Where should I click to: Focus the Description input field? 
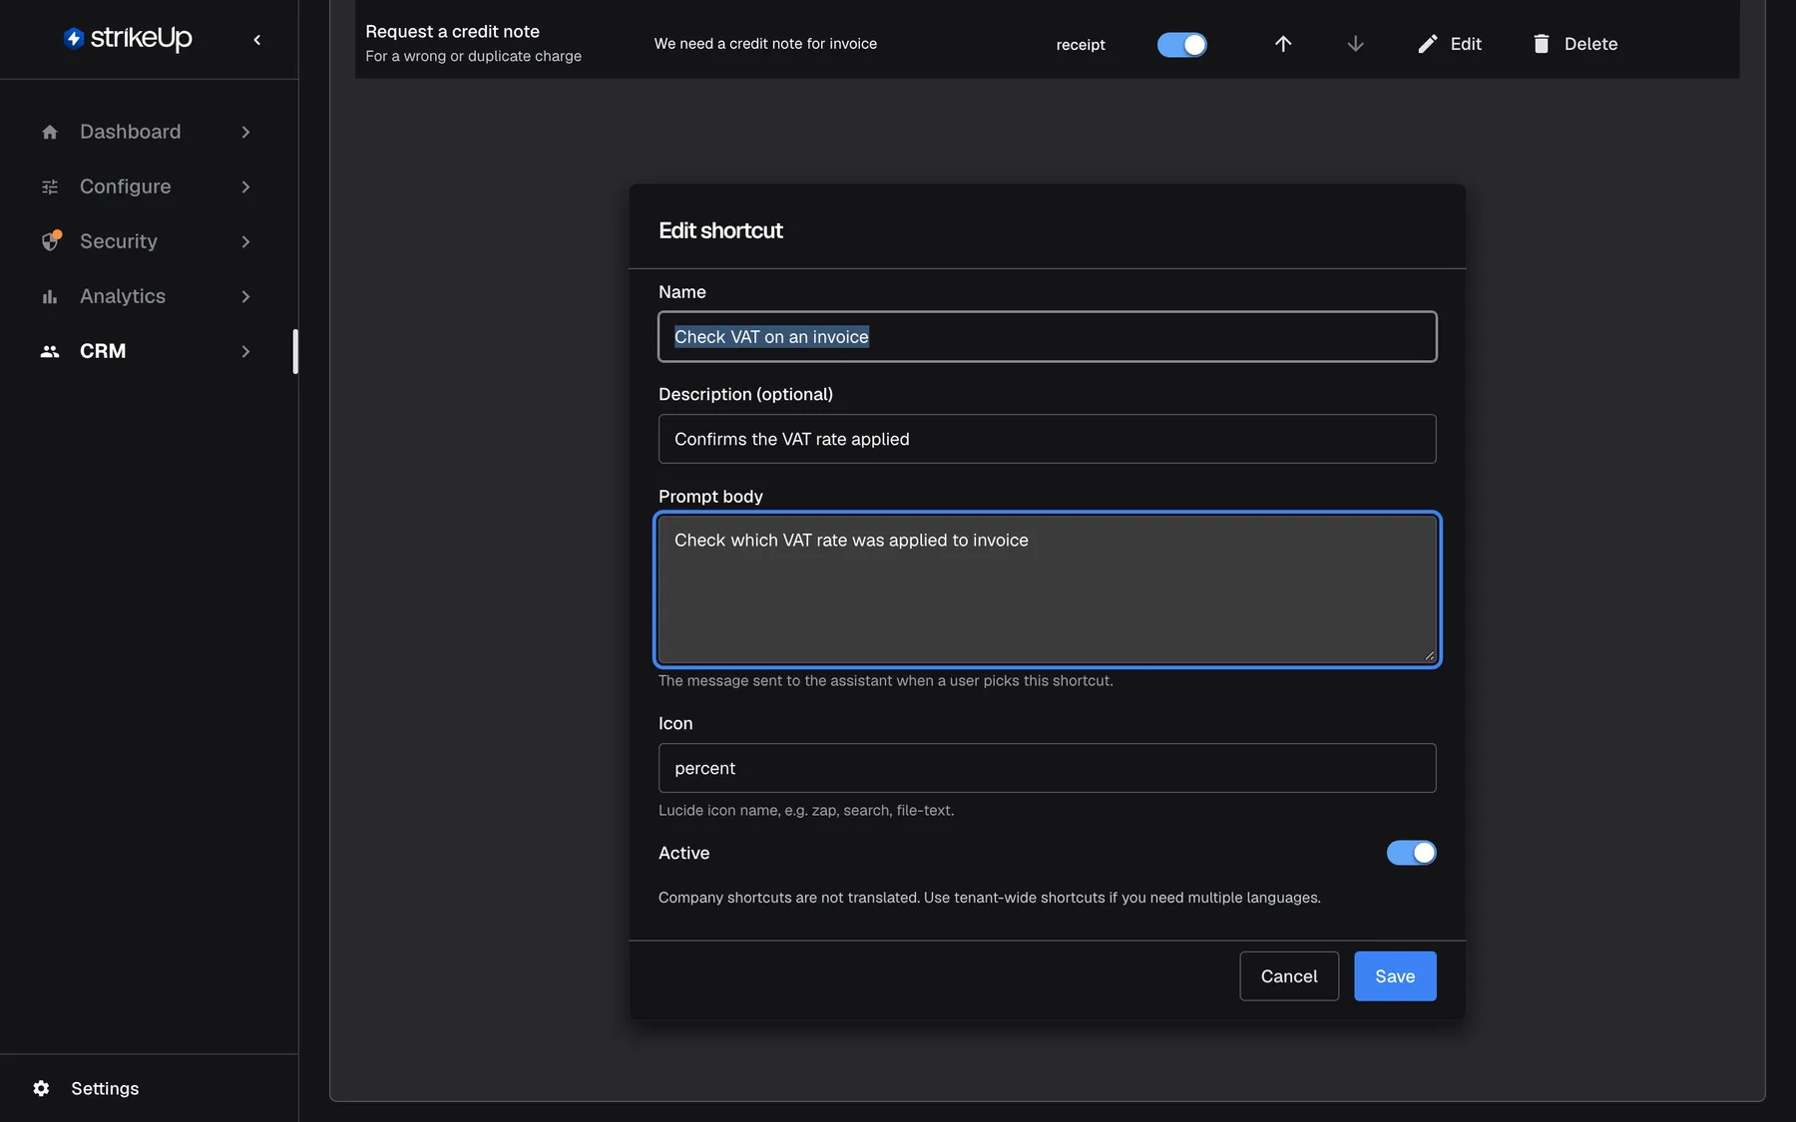click(x=1048, y=439)
